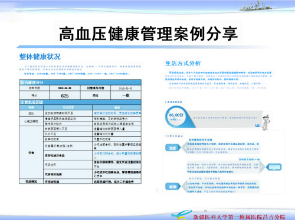Select the numbered arrow 2 beside exercise tag
The height and width of the screenshot is (220, 295).
263,168
